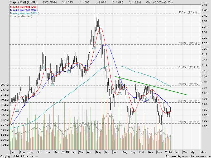Click the 21.5M volume axis label
Image resolution: width=211 pixels, height=158 pixels.
pyautogui.click(x=5, y=95)
